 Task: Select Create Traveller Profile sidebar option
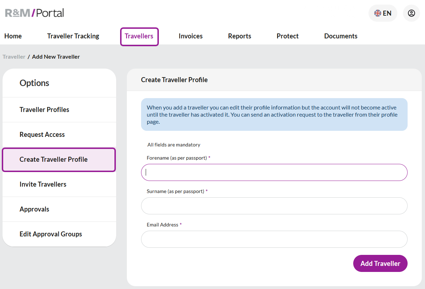point(53,160)
